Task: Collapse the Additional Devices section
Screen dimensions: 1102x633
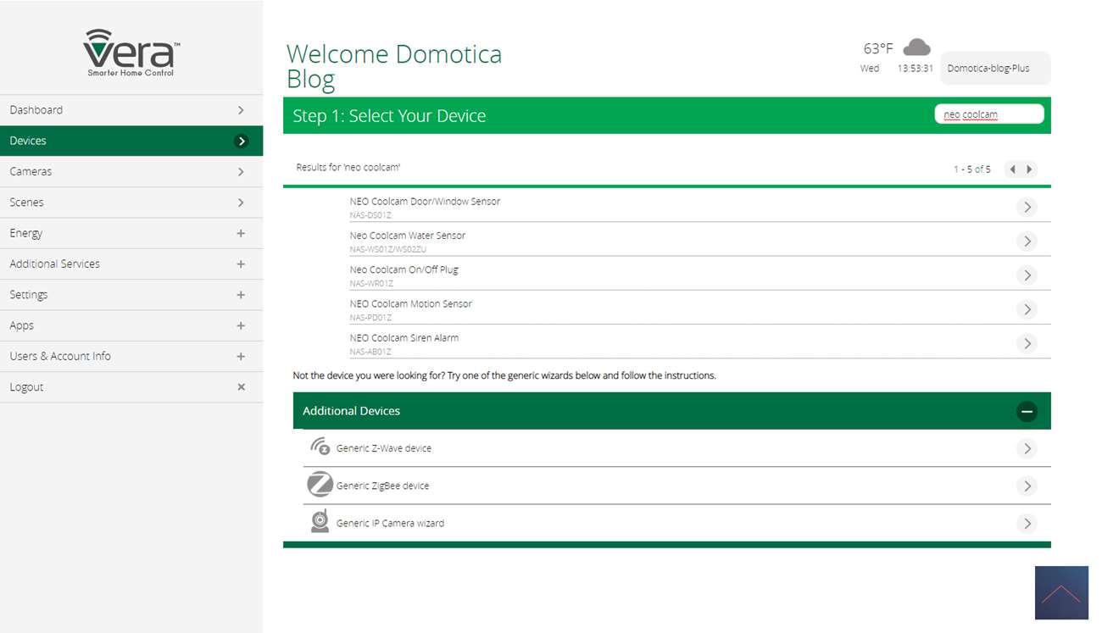Action: pyautogui.click(x=1027, y=411)
